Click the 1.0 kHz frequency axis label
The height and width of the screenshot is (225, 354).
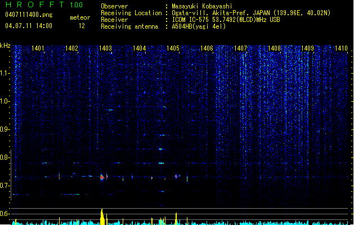[5, 101]
